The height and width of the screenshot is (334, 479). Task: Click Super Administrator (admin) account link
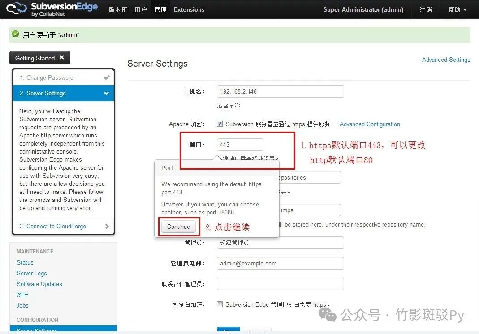[363, 9]
